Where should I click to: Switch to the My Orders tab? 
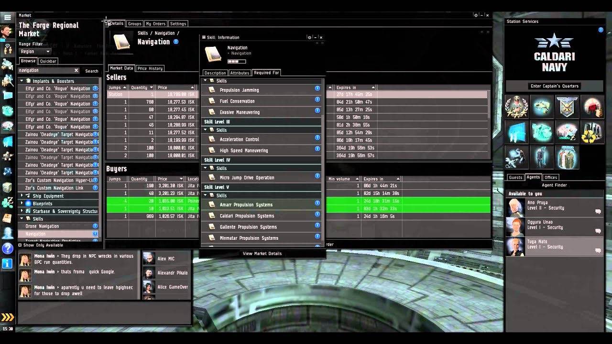155,23
